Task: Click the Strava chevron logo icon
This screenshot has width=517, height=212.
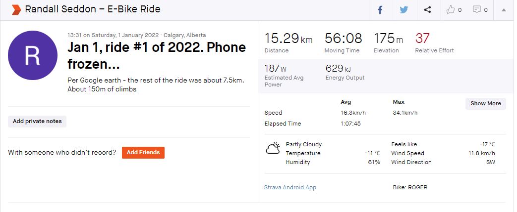Action: (x=16, y=9)
